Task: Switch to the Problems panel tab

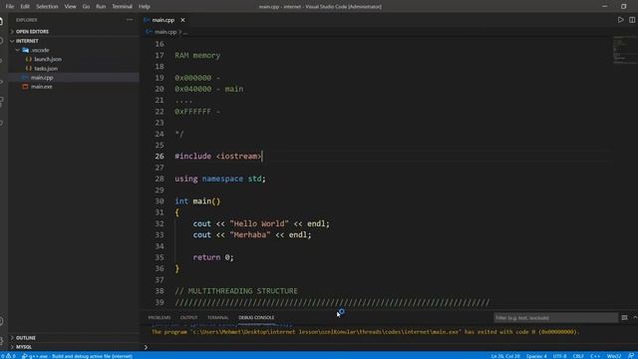Action: [159, 317]
